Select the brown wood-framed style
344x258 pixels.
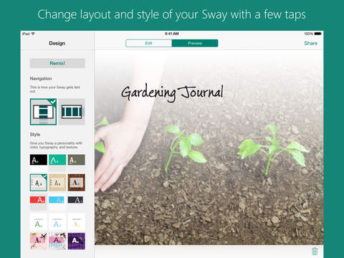76,183
